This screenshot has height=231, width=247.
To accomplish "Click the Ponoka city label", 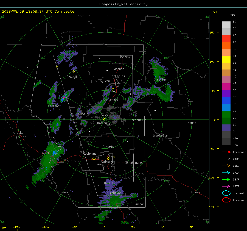I will click(125, 57).
